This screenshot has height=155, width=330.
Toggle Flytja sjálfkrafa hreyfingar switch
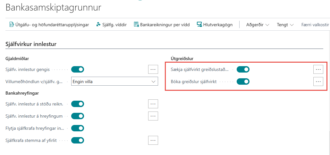coord(78,128)
